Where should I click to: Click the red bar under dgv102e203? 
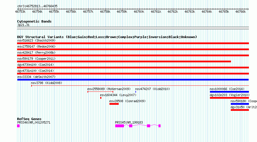(x=229, y=98)
